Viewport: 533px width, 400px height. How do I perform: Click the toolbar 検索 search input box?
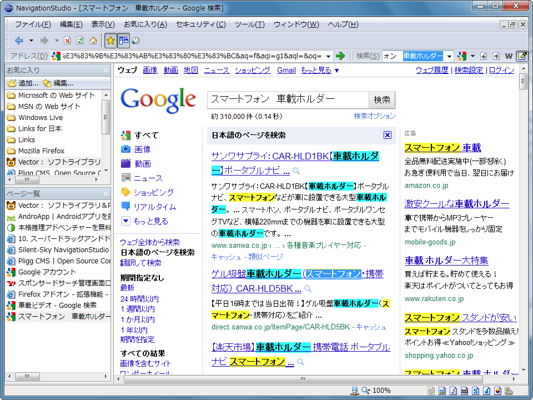pyautogui.click(x=414, y=56)
